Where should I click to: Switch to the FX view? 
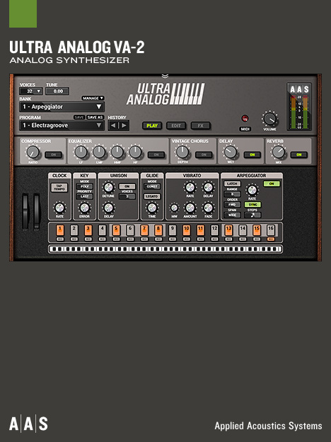point(200,125)
